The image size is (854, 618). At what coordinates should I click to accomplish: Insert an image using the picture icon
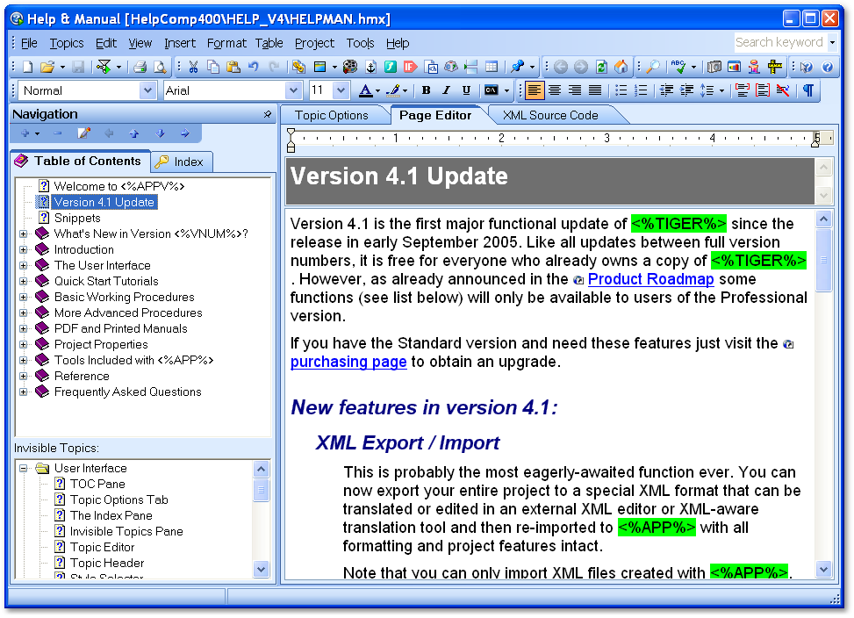320,67
